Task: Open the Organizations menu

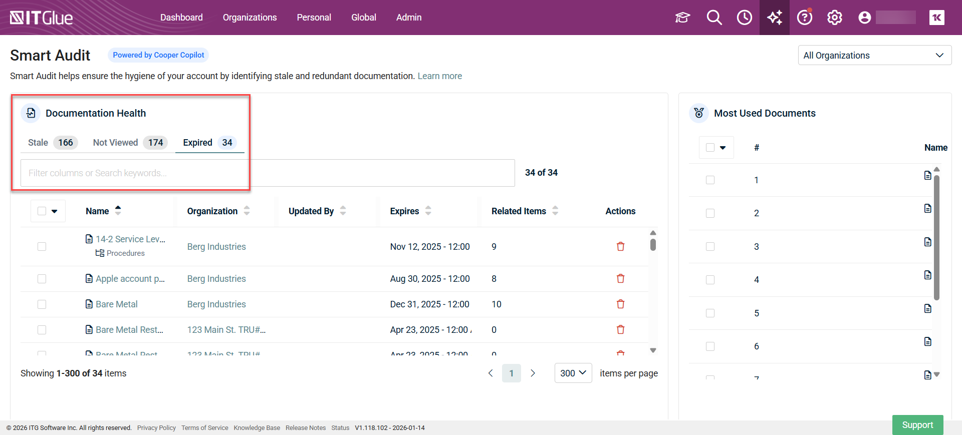Action: [250, 18]
